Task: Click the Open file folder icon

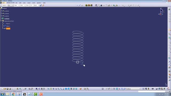Action: pos(5,89)
